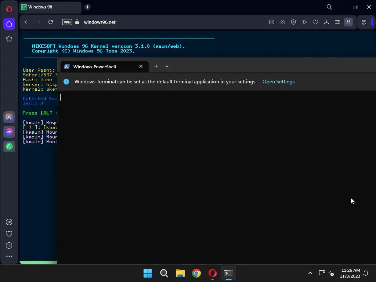Launch Google Chrome from taskbar

coord(196,273)
